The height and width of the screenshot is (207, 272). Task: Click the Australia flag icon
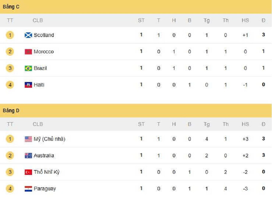click(28, 156)
